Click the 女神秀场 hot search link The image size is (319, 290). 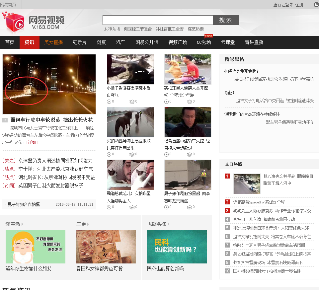point(112,29)
